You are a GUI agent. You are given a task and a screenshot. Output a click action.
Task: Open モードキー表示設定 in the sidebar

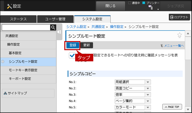(x=28, y=70)
